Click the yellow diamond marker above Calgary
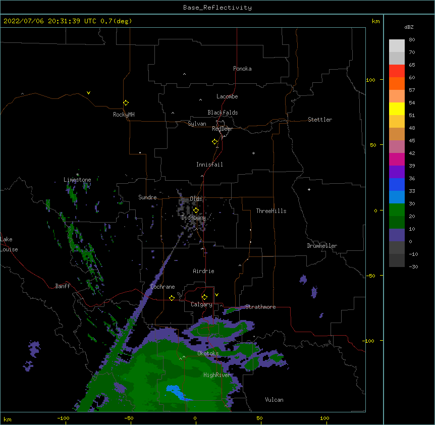The image size is (435, 425). tap(204, 297)
